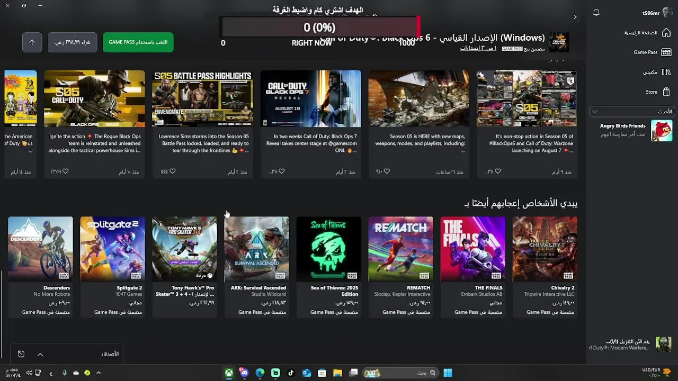Viewport: 678px width, 381px height.
Task: Click the scroll-to-top arrow button
Action: pos(32,42)
